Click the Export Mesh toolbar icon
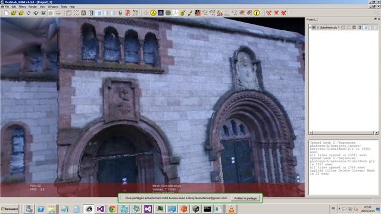Viewport: 381px width, 214px height. click(36, 13)
